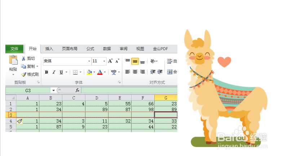Decrease font size with small A icon

tap(117, 61)
